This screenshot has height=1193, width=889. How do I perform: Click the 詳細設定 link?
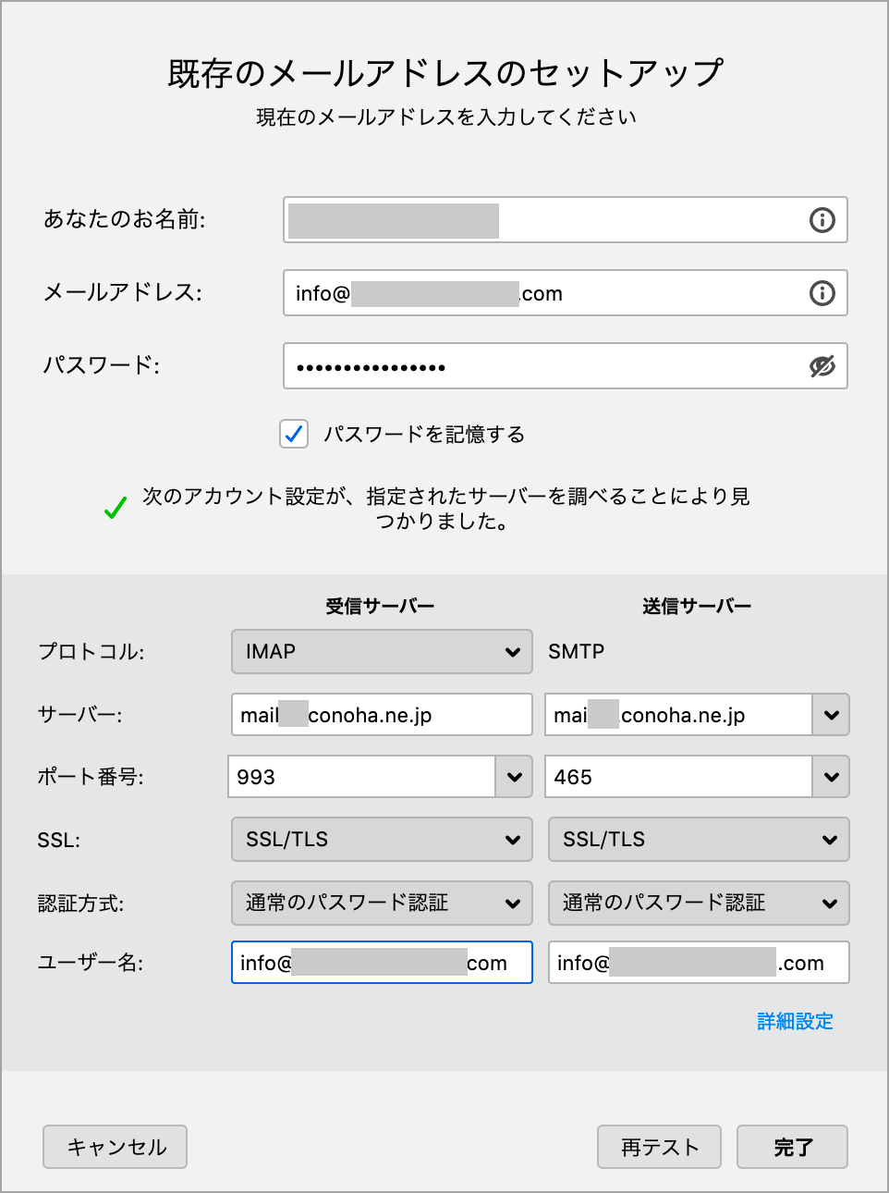795,1021
